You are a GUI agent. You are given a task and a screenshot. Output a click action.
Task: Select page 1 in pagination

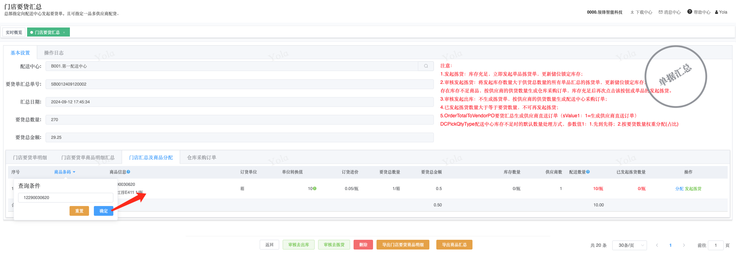tap(670, 245)
